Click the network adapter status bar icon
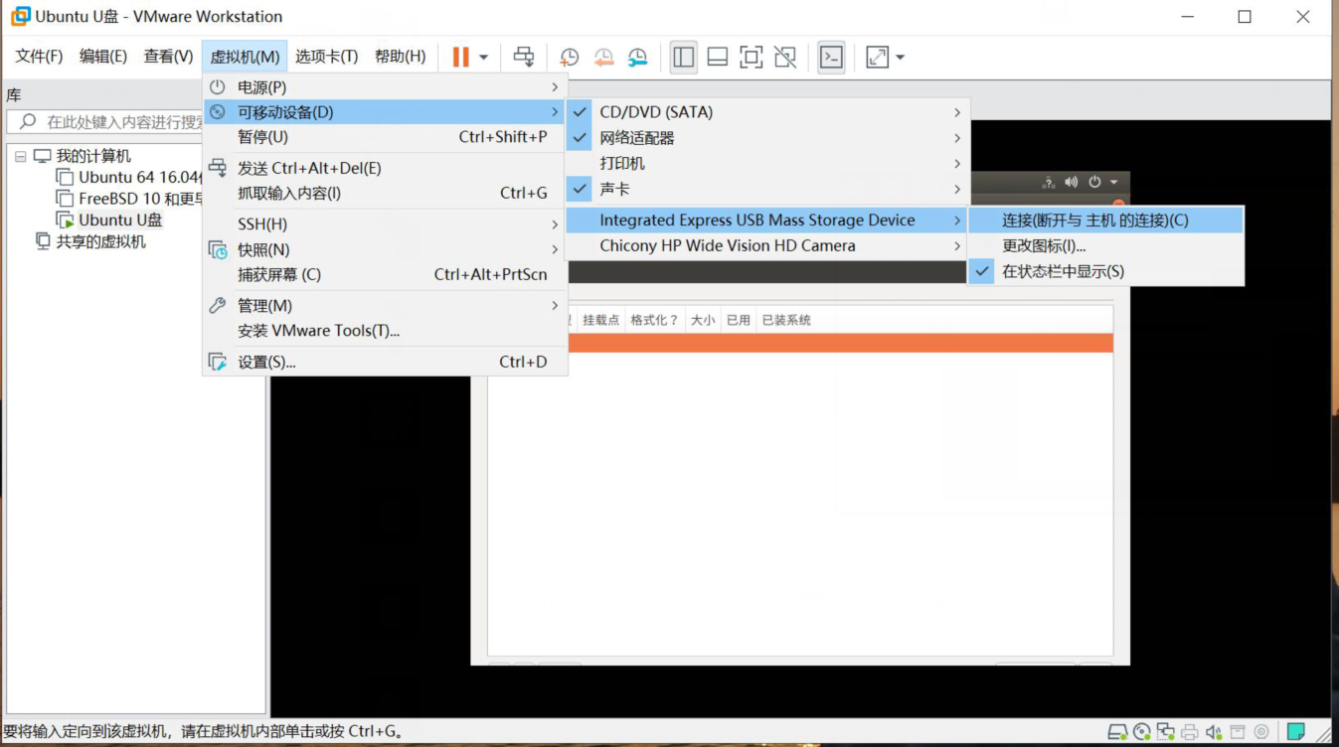 [x=1166, y=732]
